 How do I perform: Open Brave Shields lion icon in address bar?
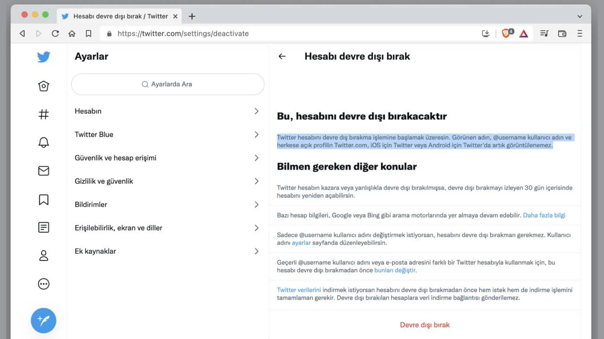[x=506, y=33]
